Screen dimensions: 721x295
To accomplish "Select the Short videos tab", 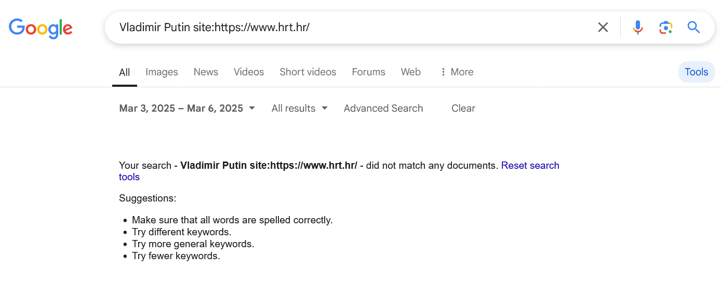I will [x=308, y=72].
